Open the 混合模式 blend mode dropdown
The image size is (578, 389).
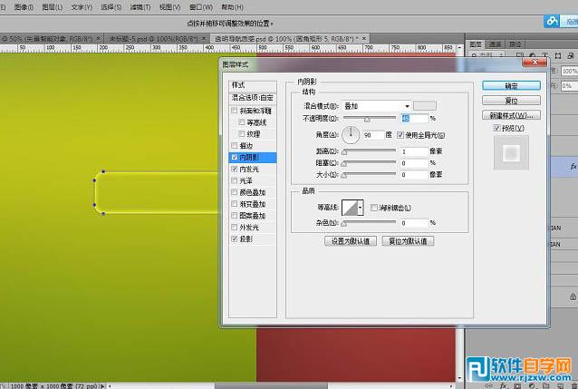pos(375,106)
